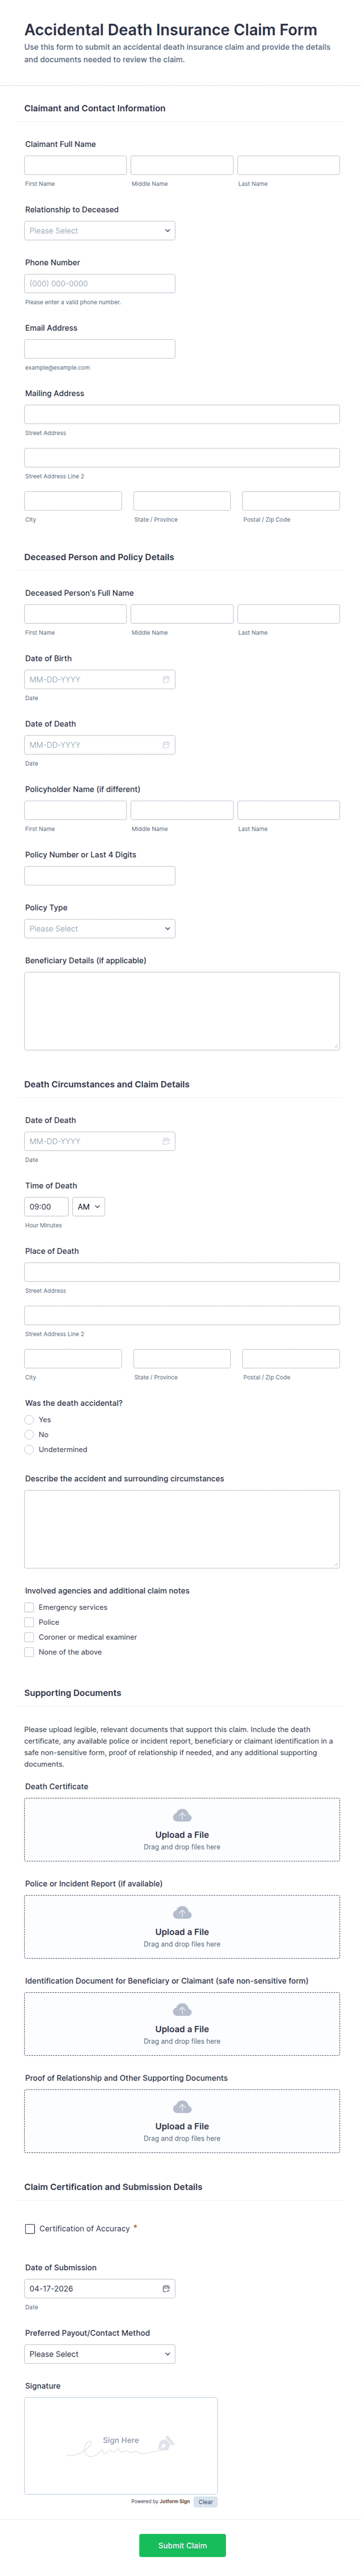The image size is (361, 2576).
Task: Click Police or Incident Report upload icon
Action: point(182,1912)
